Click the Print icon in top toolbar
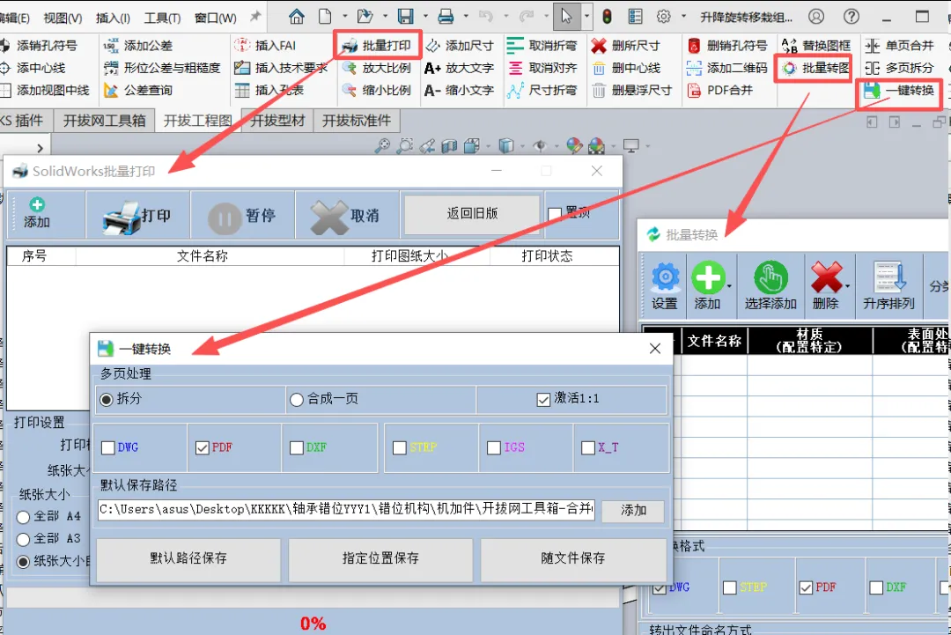The width and height of the screenshot is (951, 635). 446,17
